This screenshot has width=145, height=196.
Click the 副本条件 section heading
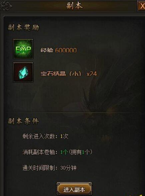point(23,121)
